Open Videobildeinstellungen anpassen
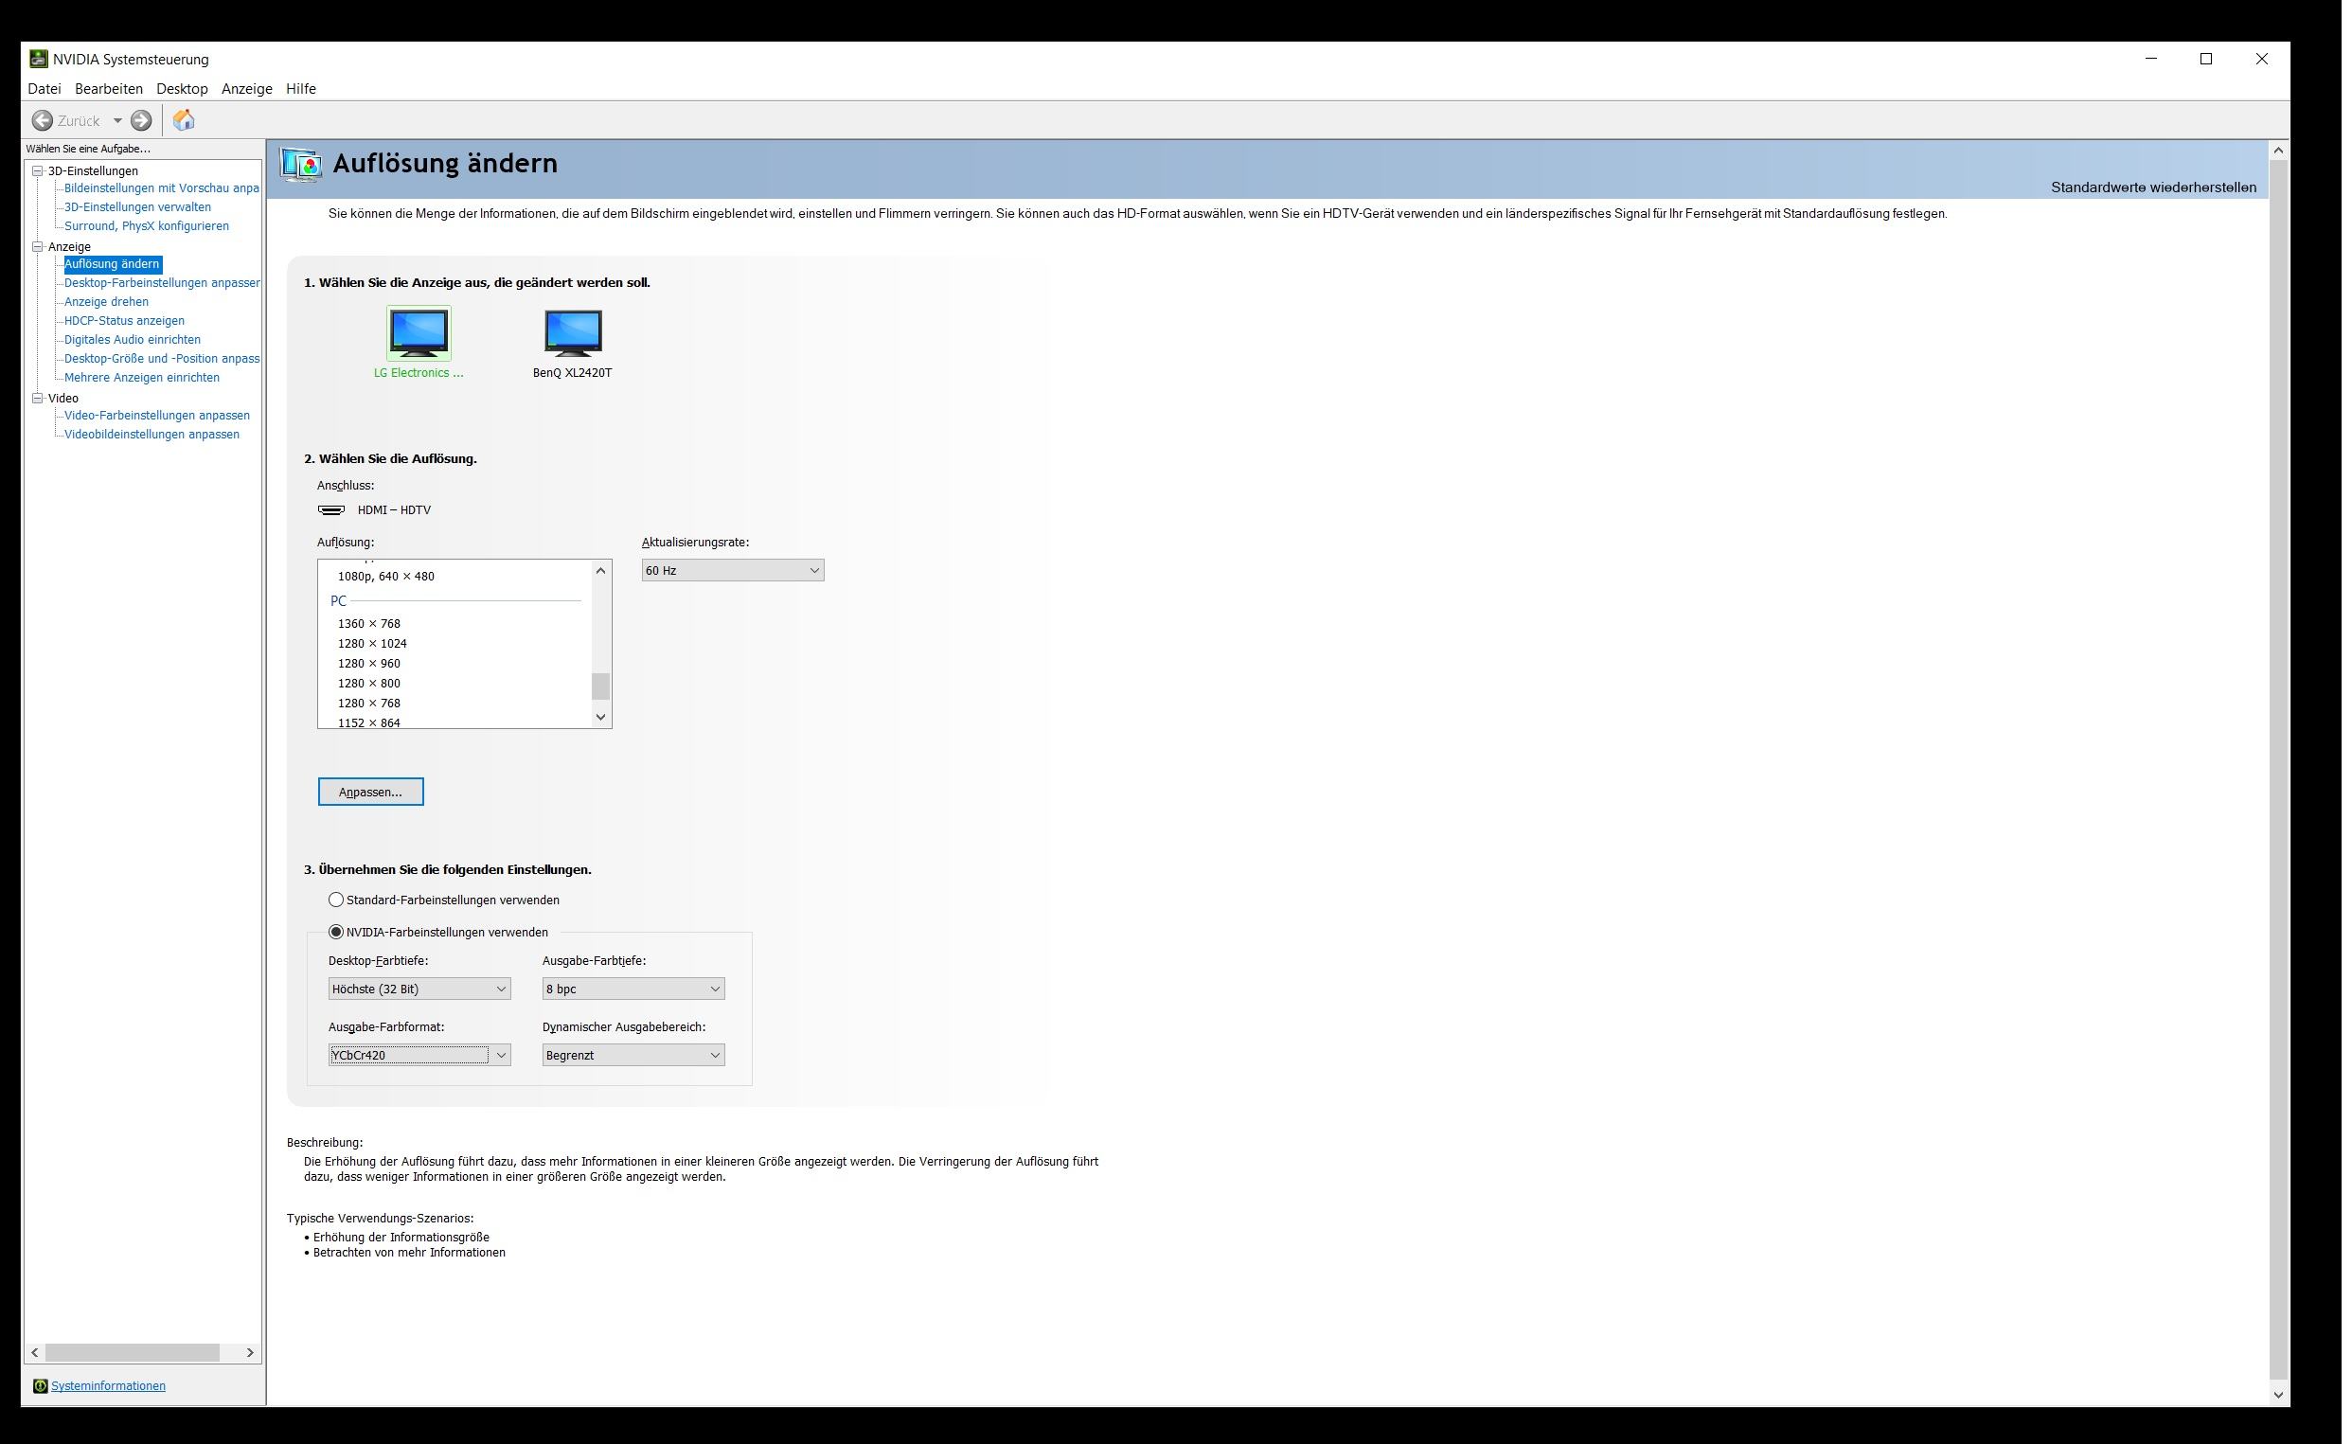2352x1444 pixels. [x=151, y=435]
